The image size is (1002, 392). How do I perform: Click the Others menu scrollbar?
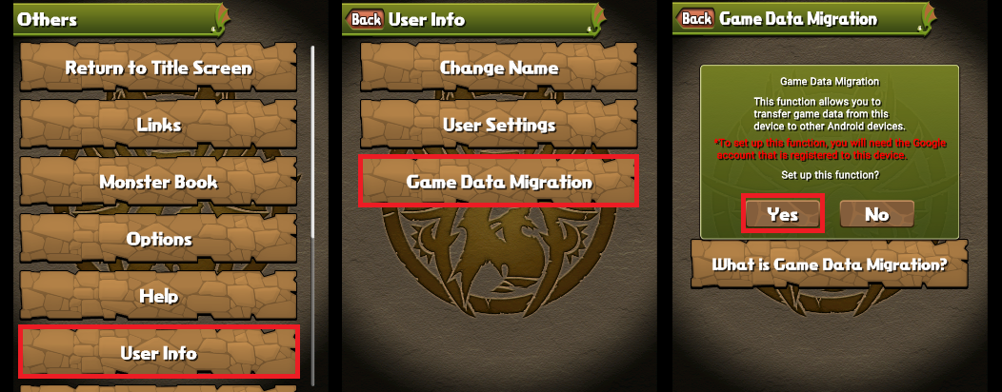coord(312,142)
